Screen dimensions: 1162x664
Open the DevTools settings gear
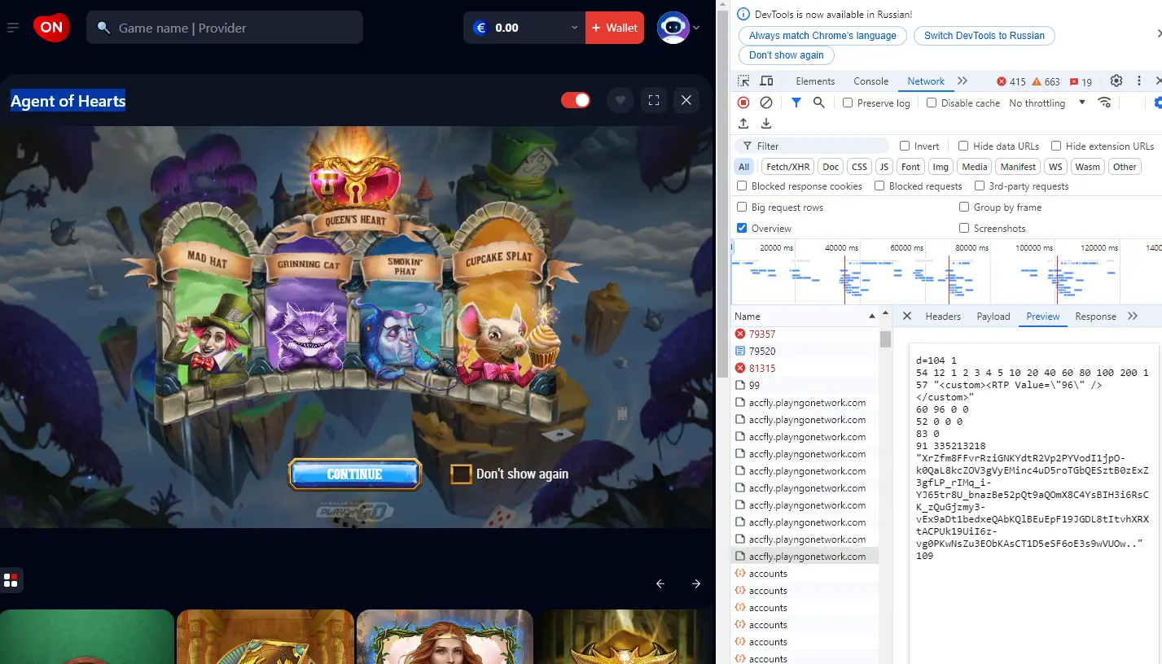[1116, 81]
